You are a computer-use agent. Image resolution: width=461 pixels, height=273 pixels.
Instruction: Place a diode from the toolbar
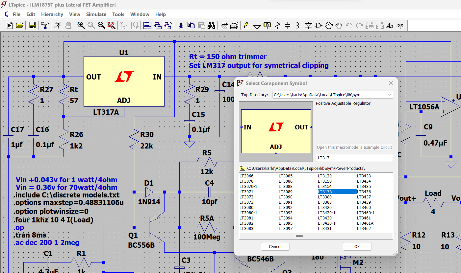[308, 25]
